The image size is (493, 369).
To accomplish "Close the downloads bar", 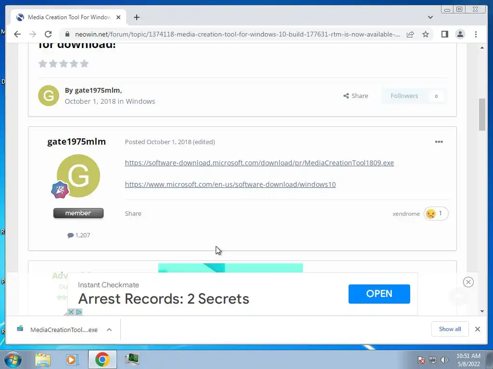I will click(x=477, y=329).
